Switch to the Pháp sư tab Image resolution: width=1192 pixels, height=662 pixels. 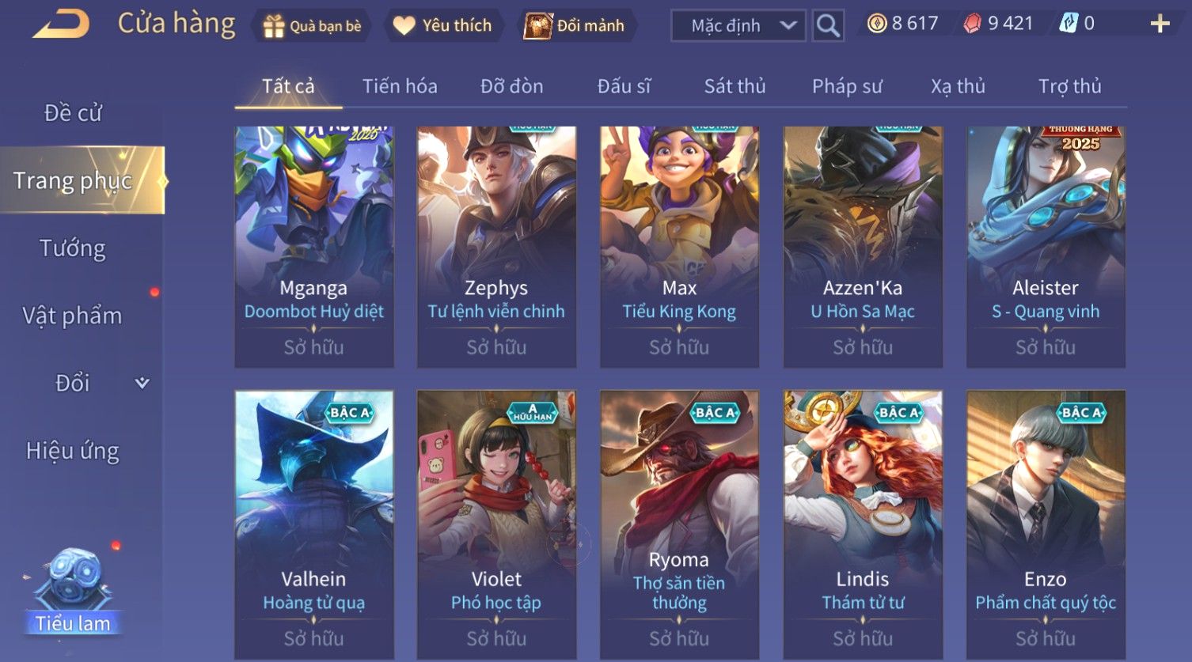pyautogui.click(x=847, y=86)
